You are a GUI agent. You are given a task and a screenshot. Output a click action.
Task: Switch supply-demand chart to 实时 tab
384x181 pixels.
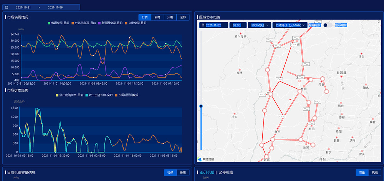click(x=157, y=17)
